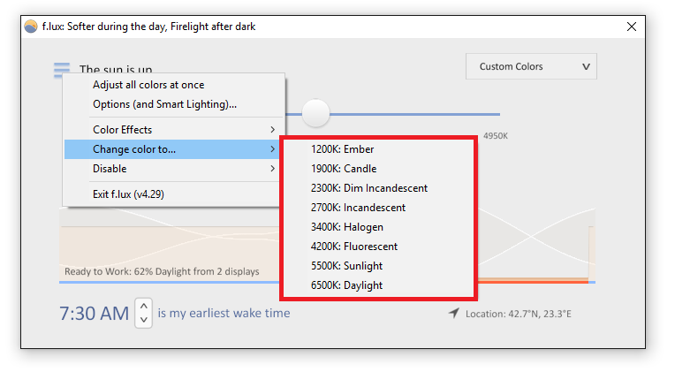675x372 pixels.
Task: Open the Custom Colors dropdown
Action: tap(531, 66)
